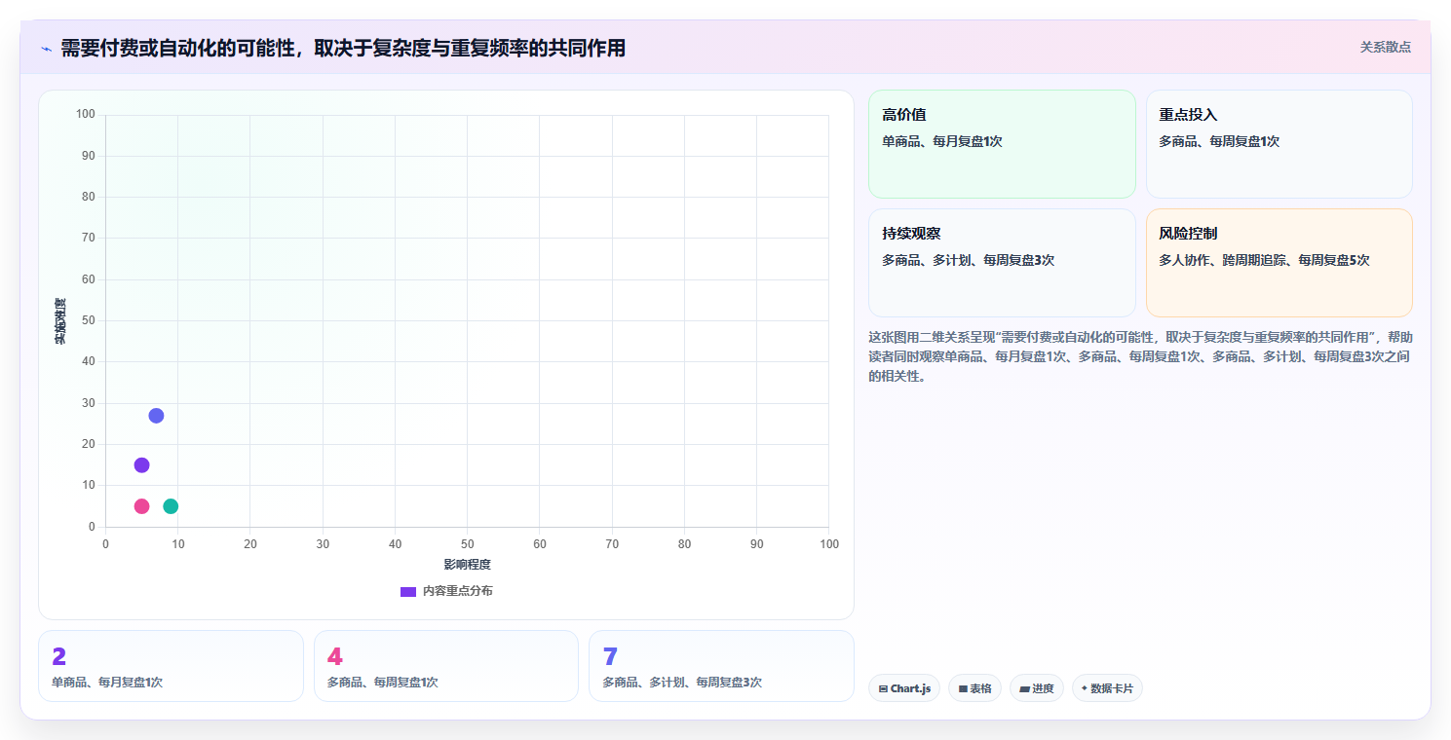1451x740 pixels.
Task: Open the 持续观察 card
Action: pyautogui.click(x=1002, y=263)
